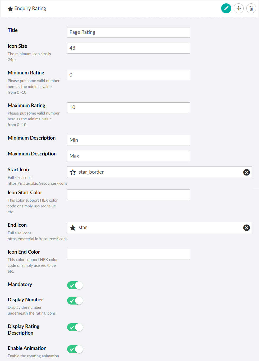
Task: Turn off Display Number switch
Action: coord(75,301)
